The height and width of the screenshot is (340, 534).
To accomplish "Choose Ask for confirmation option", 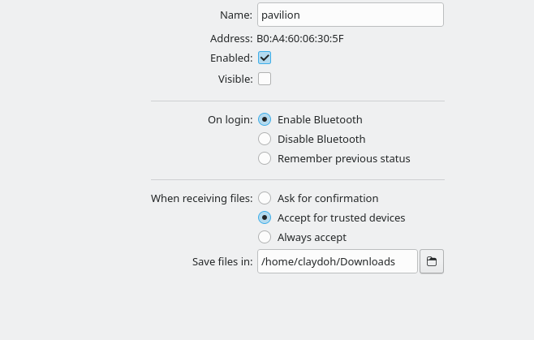I will coord(265,198).
